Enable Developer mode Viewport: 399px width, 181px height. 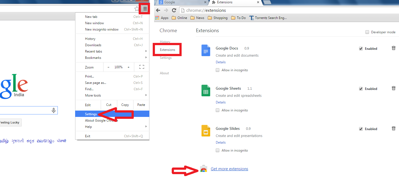pos(367,32)
